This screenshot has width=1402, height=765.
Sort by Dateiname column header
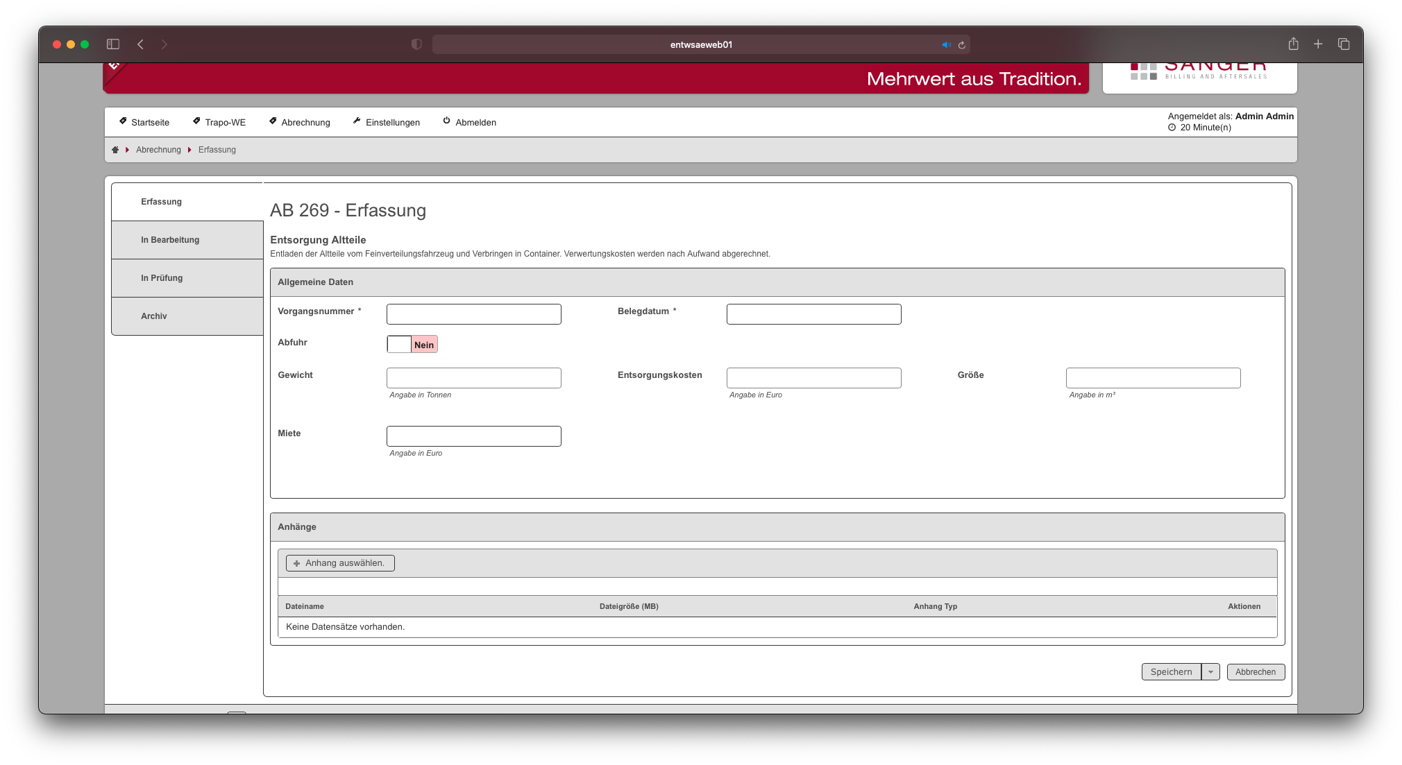tap(305, 607)
